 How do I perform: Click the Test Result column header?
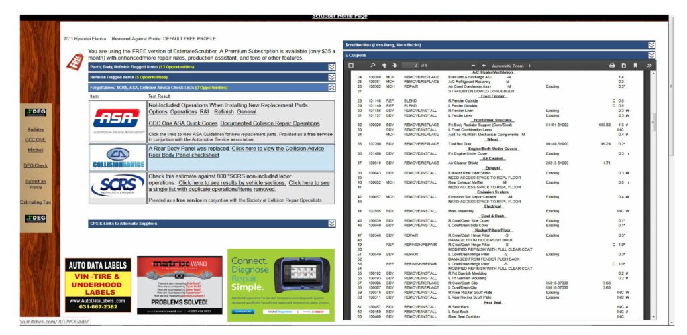click(x=160, y=96)
